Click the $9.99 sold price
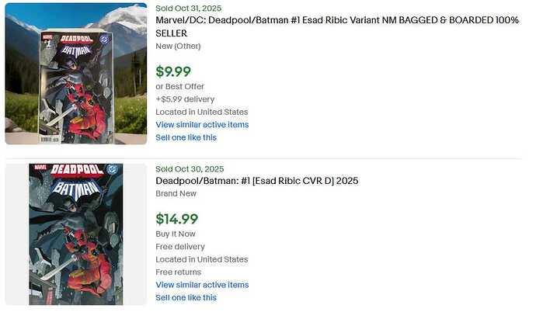 [x=173, y=71]
